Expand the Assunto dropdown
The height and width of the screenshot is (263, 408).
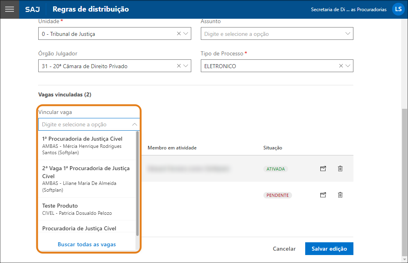(x=348, y=34)
